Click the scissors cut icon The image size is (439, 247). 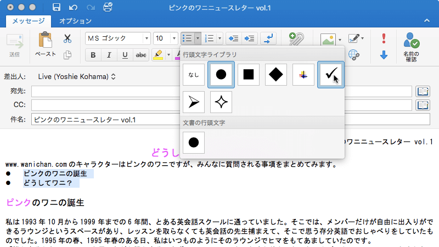coord(67,38)
